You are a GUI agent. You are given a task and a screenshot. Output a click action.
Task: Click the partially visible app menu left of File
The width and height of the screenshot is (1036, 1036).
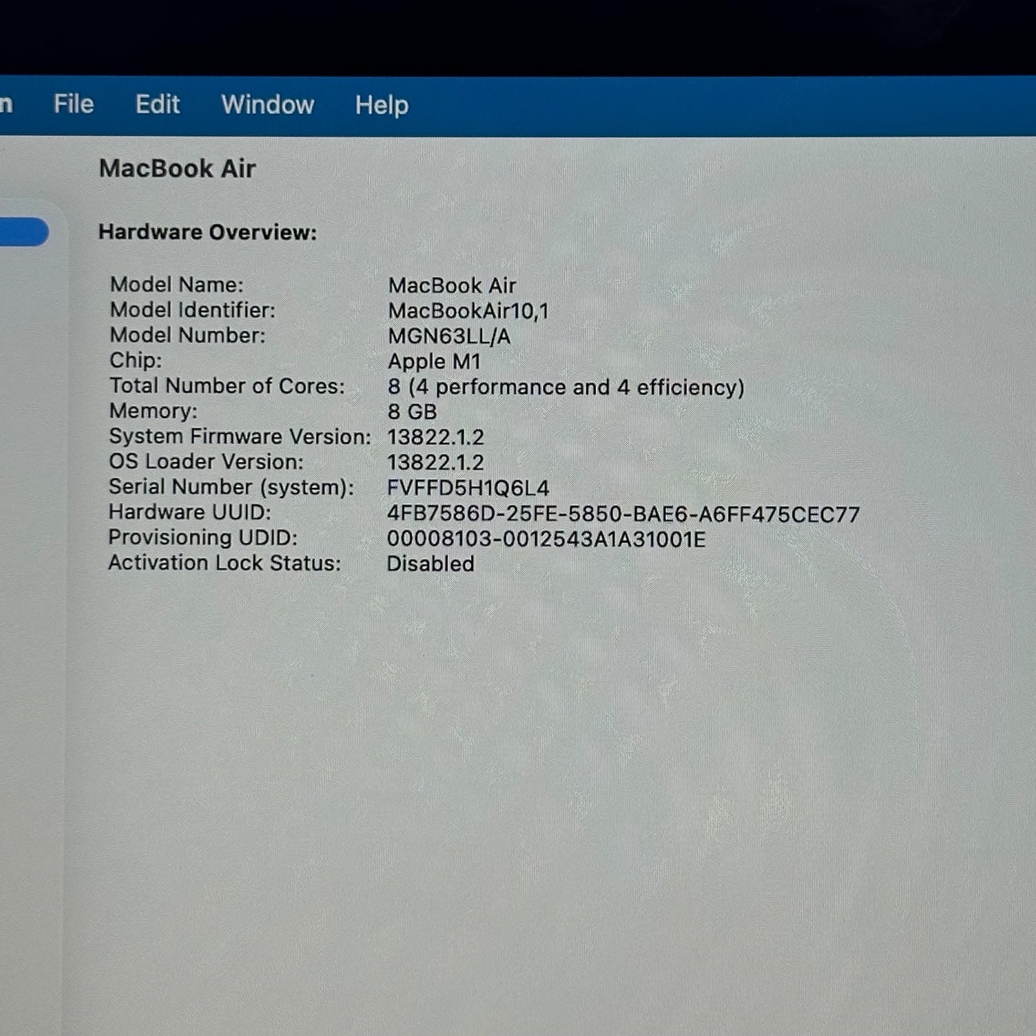point(6,104)
